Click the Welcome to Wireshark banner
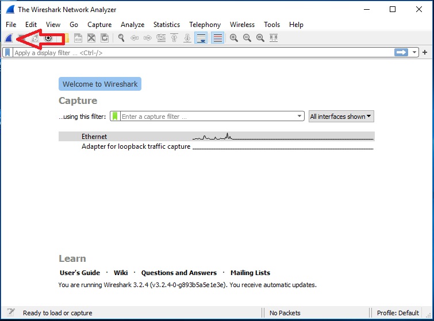This screenshot has width=434, height=321. 100,84
